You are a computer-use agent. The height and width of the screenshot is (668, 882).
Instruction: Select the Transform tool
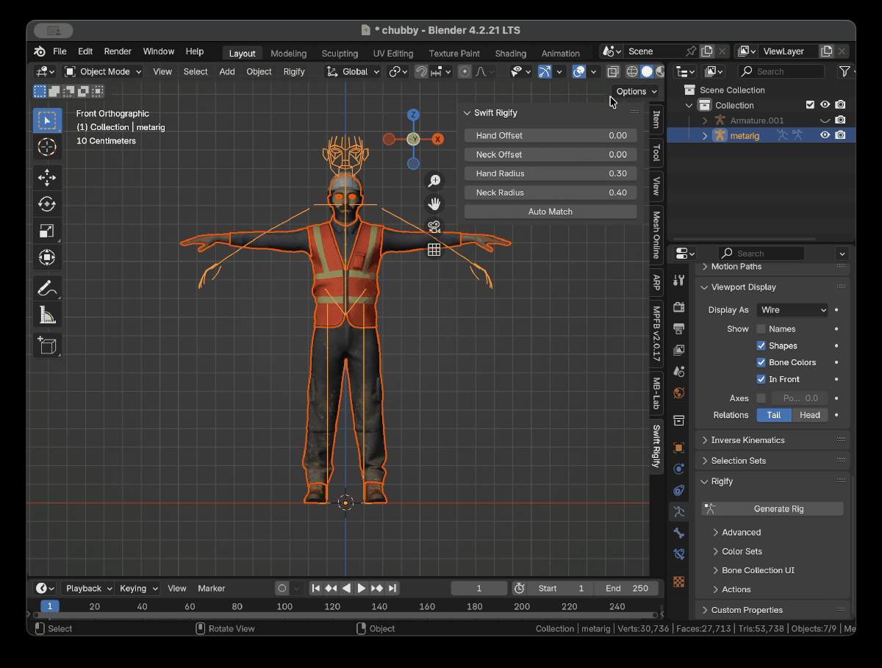click(47, 257)
